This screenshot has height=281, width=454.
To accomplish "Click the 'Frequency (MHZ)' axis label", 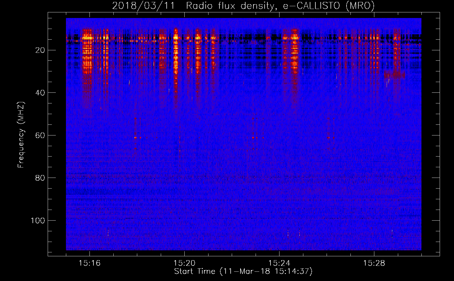I will coord(21,135).
